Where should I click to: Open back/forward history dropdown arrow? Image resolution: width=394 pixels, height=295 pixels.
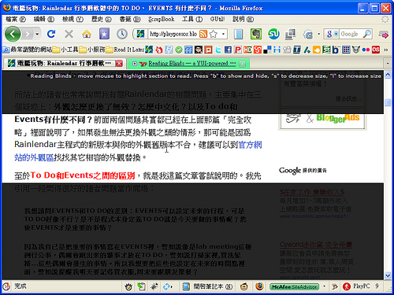37,34
